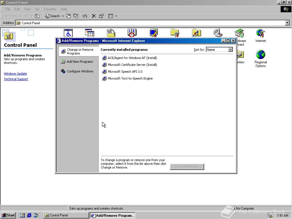
Task: Click the Copy To toolbar icon
Action: (x=76, y=16)
